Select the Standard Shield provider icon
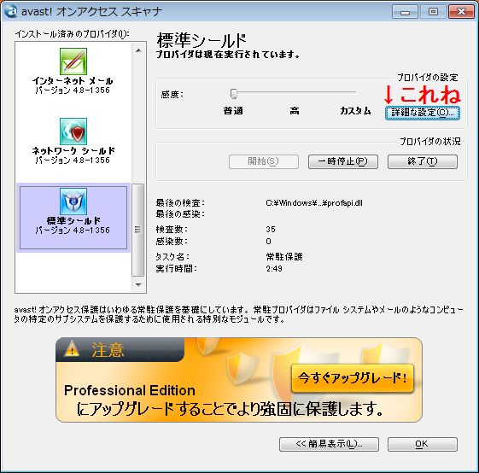 (73, 201)
